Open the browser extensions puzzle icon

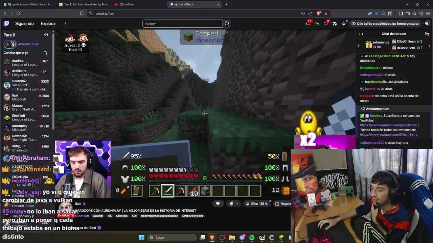[x=383, y=13]
